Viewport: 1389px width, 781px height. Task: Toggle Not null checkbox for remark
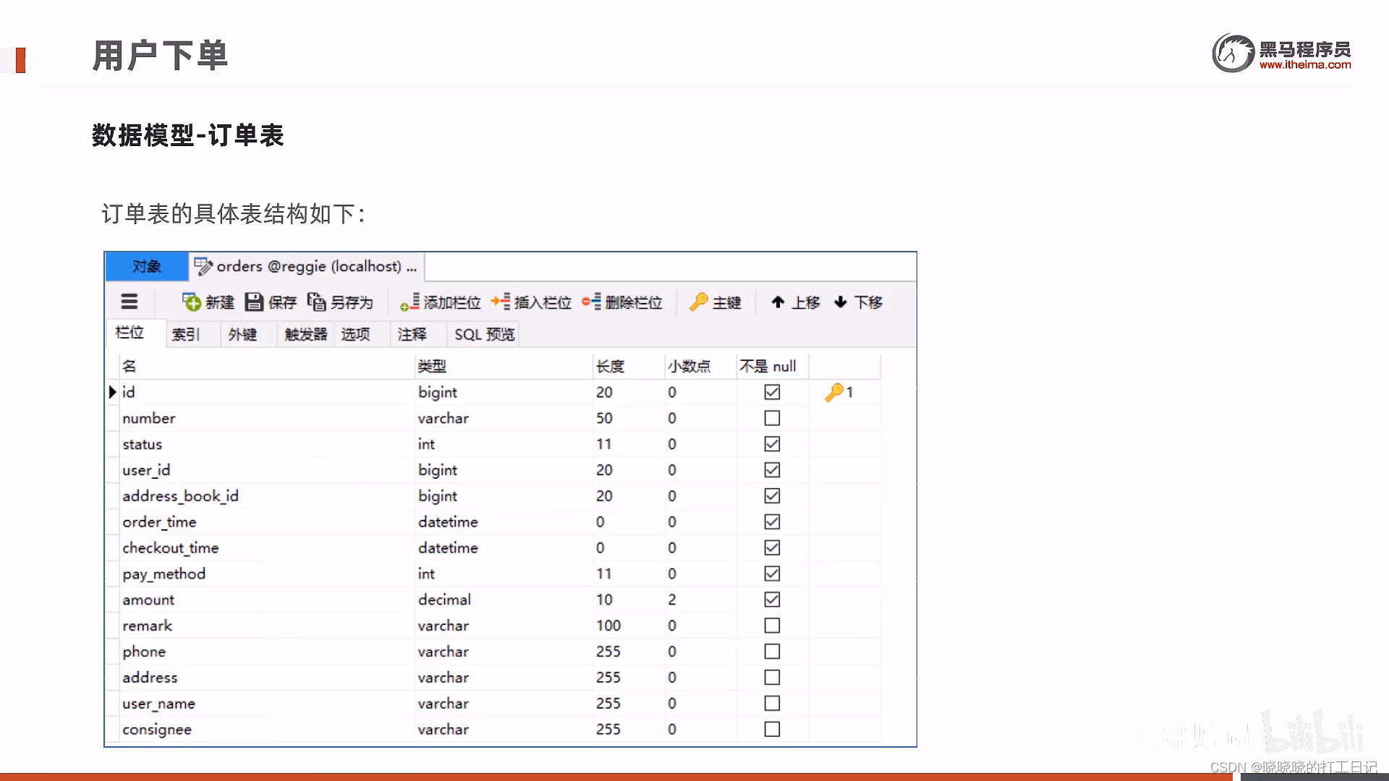click(x=772, y=626)
